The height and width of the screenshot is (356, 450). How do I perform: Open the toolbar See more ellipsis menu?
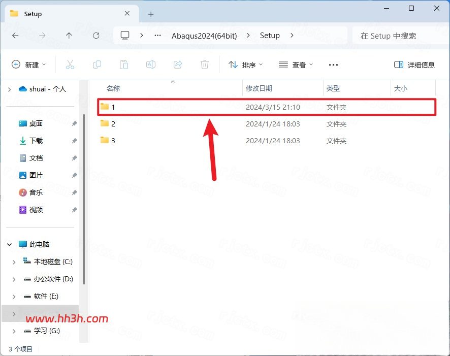(x=333, y=65)
